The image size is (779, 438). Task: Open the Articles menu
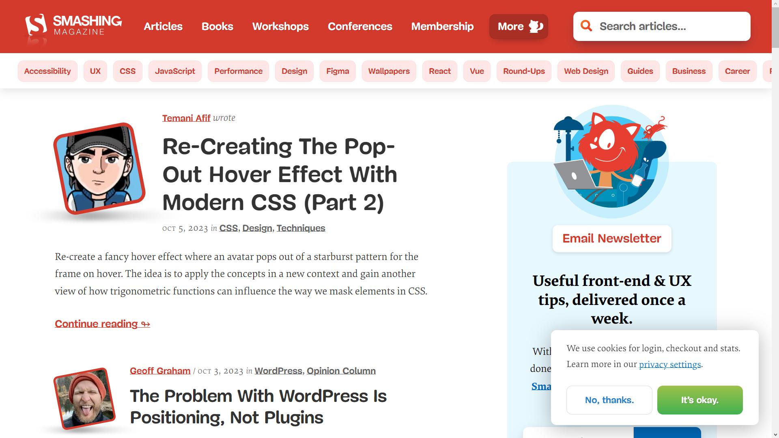[x=163, y=26]
